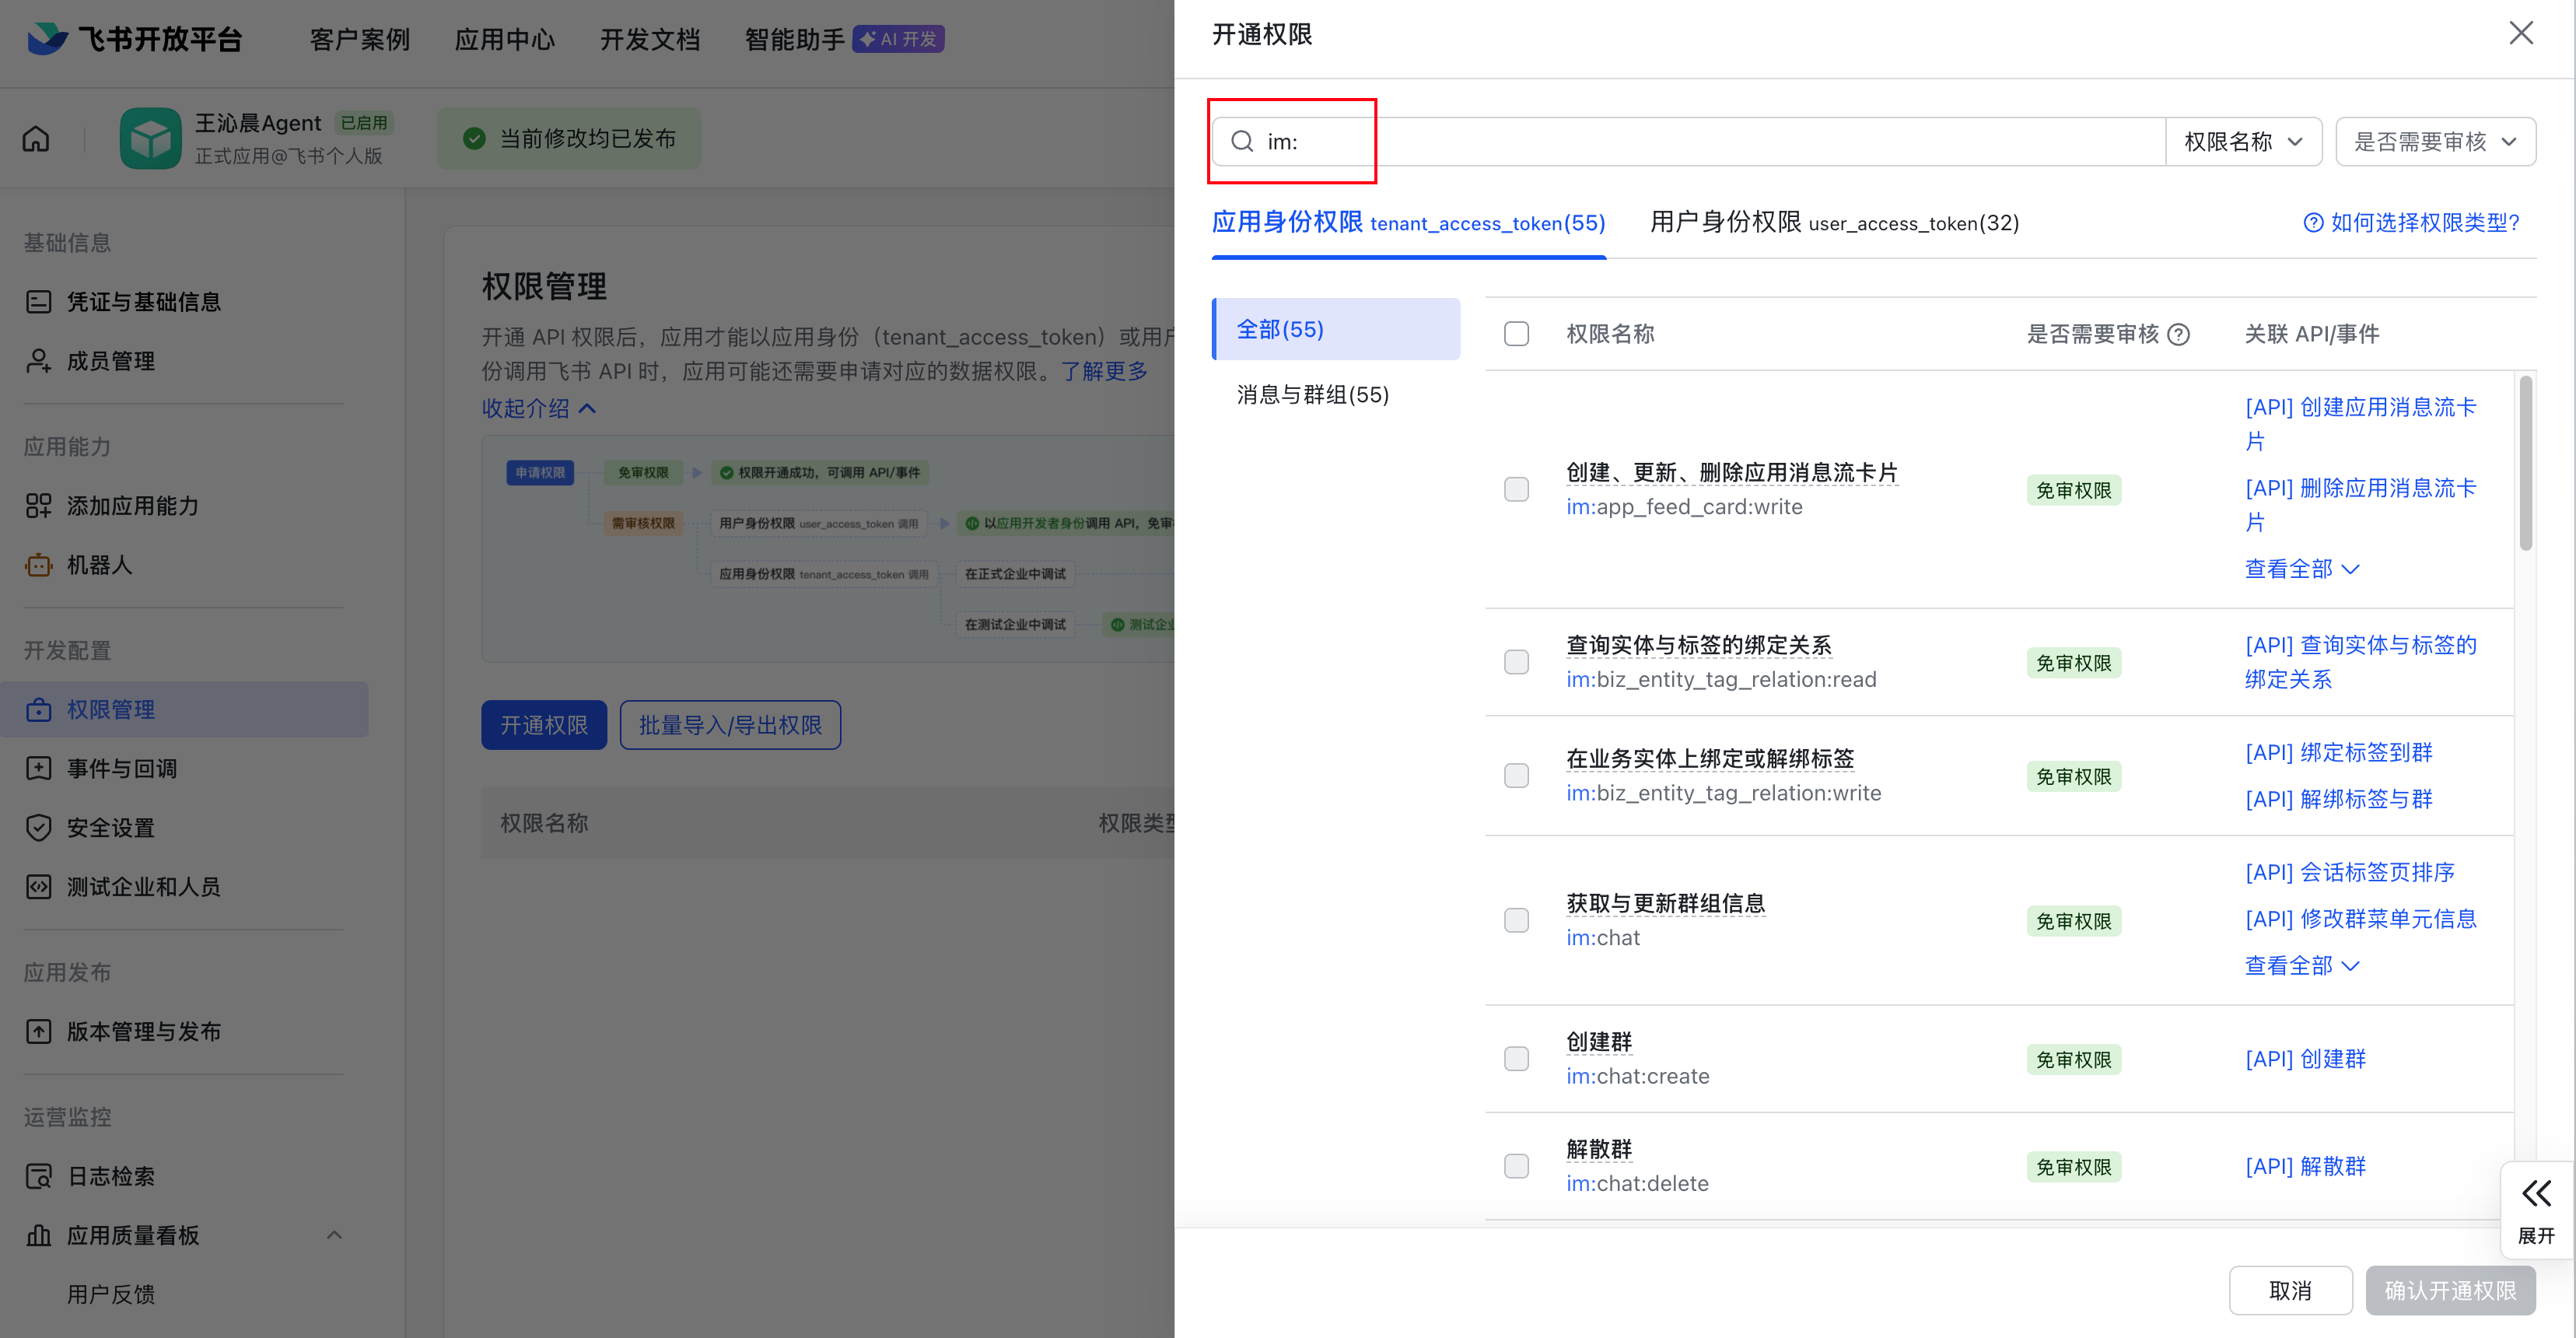
Task: Select the 消息与群组(55) category
Action: coord(1312,395)
